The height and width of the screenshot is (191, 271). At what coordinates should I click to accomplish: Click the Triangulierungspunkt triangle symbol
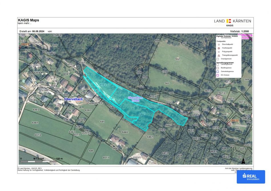(218, 55)
